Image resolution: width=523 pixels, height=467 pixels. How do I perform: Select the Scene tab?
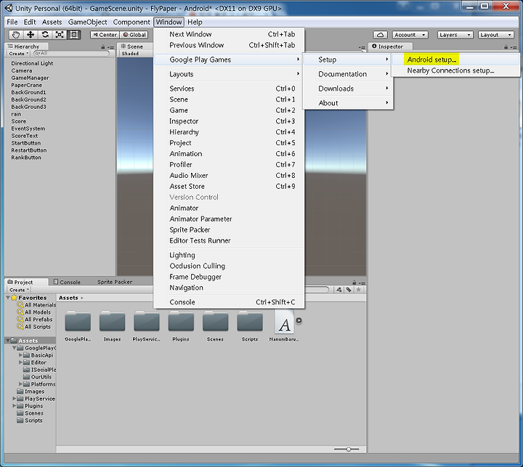pyautogui.click(x=132, y=46)
